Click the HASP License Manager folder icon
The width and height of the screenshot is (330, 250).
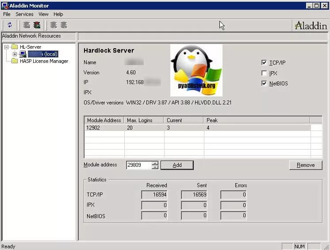click(15, 61)
